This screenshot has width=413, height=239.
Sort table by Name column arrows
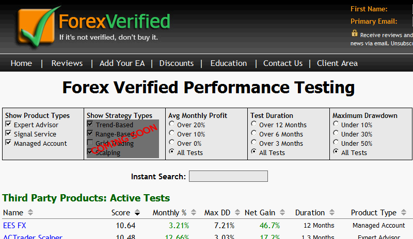(x=30, y=212)
